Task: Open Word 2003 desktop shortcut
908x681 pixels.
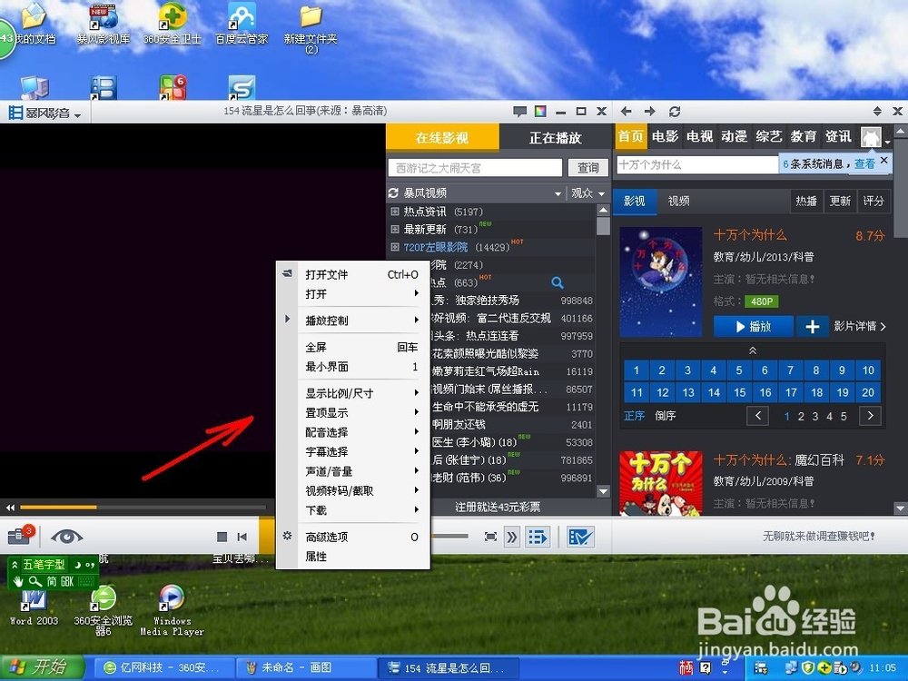Action: coord(35,607)
